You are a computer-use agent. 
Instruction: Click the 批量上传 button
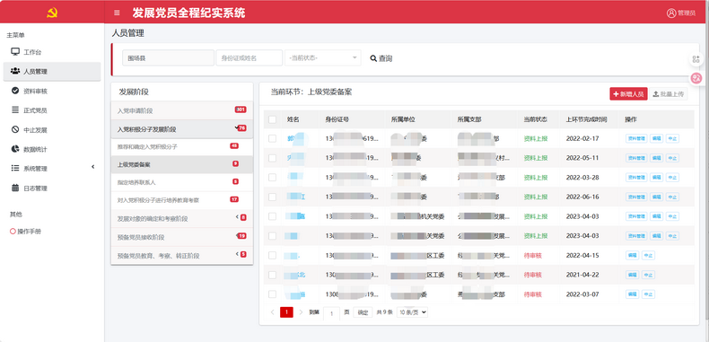669,94
